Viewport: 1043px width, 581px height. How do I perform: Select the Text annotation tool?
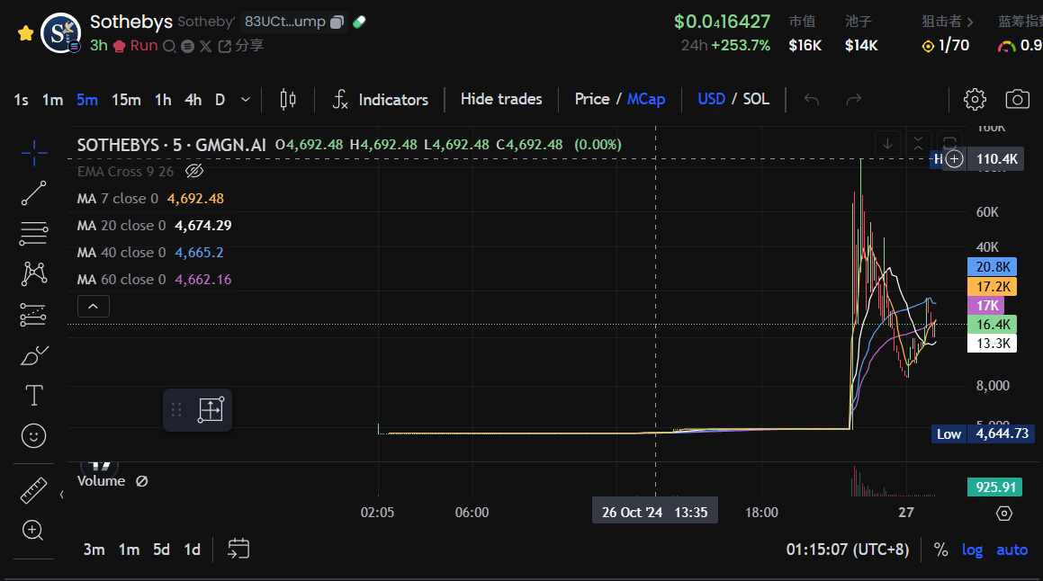[33, 395]
